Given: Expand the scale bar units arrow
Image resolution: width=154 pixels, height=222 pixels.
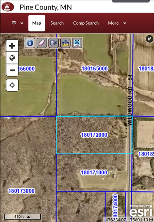Looking at the screenshot, I should 28,217.
